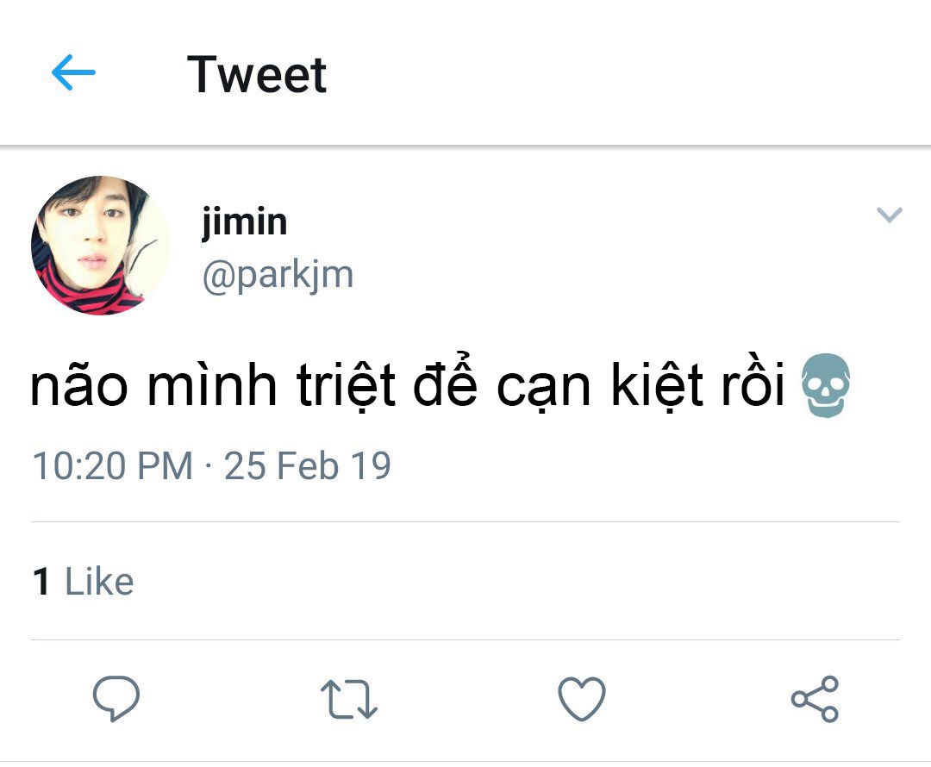Viewport: 931px width, 767px height.
Task: Click the skull emoji in the tweet
Action: tap(826, 387)
